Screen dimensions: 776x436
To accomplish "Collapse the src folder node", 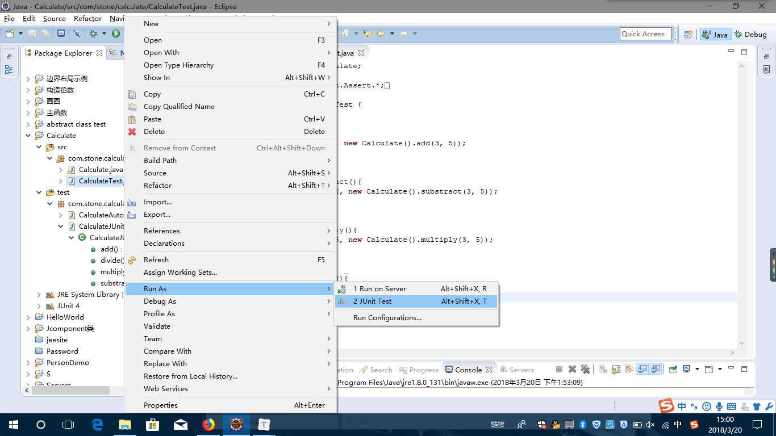I will coord(39,147).
